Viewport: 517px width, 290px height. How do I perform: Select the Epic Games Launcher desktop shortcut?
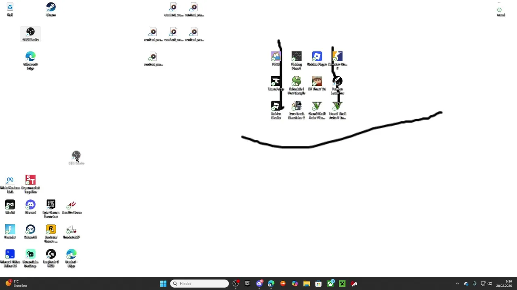coord(51,209)
